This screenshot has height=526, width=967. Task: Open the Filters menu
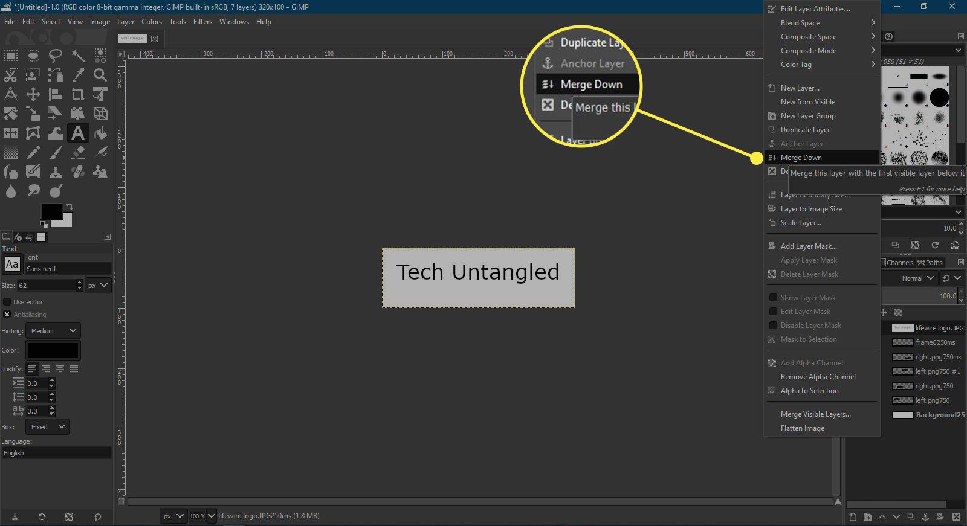[x=202, y=21]
